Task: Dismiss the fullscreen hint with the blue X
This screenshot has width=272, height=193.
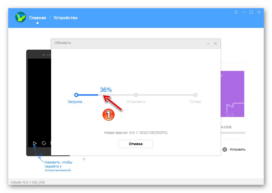Action: pos(84,159)
